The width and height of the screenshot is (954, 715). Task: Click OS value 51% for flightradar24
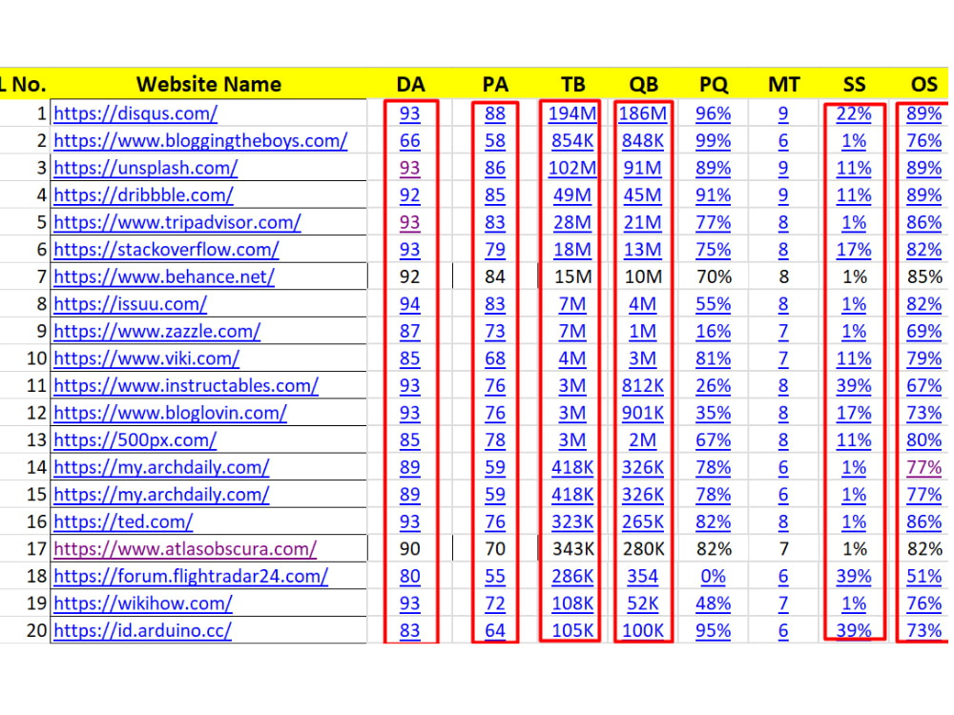coord(924,577)
